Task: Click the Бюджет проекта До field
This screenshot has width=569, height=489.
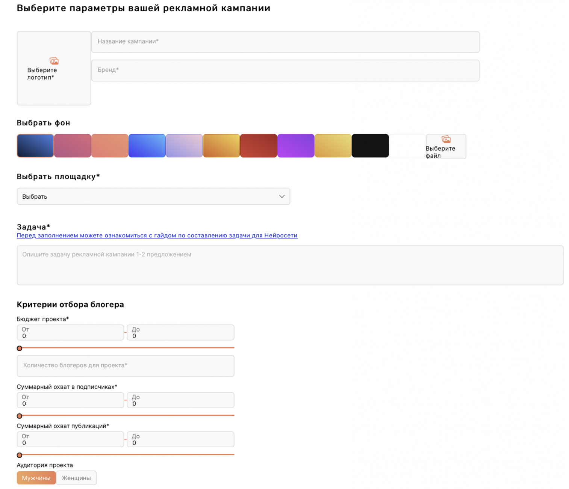Action: (180, 333)
